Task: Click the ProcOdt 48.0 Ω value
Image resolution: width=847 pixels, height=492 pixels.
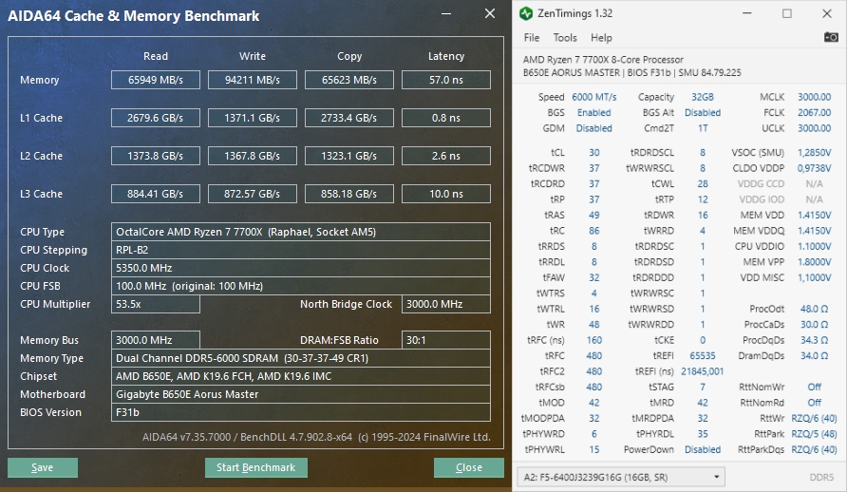Action: [814, 309]
